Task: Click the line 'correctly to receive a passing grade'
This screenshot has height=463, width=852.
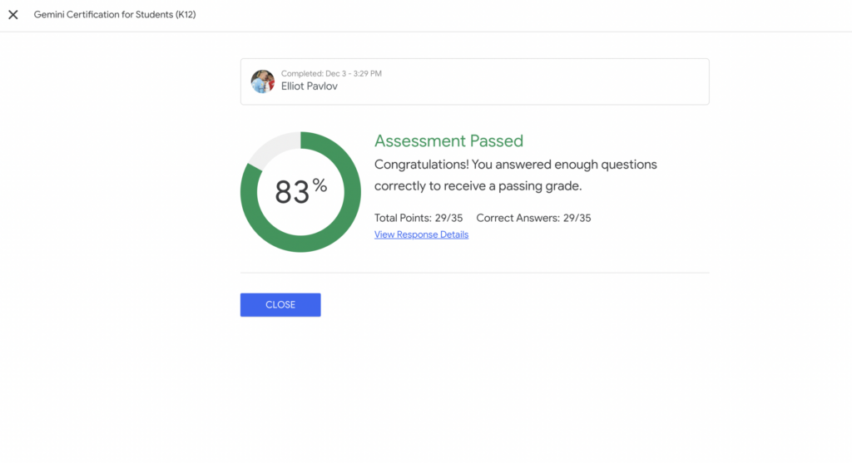Action: tap(478, 185)
